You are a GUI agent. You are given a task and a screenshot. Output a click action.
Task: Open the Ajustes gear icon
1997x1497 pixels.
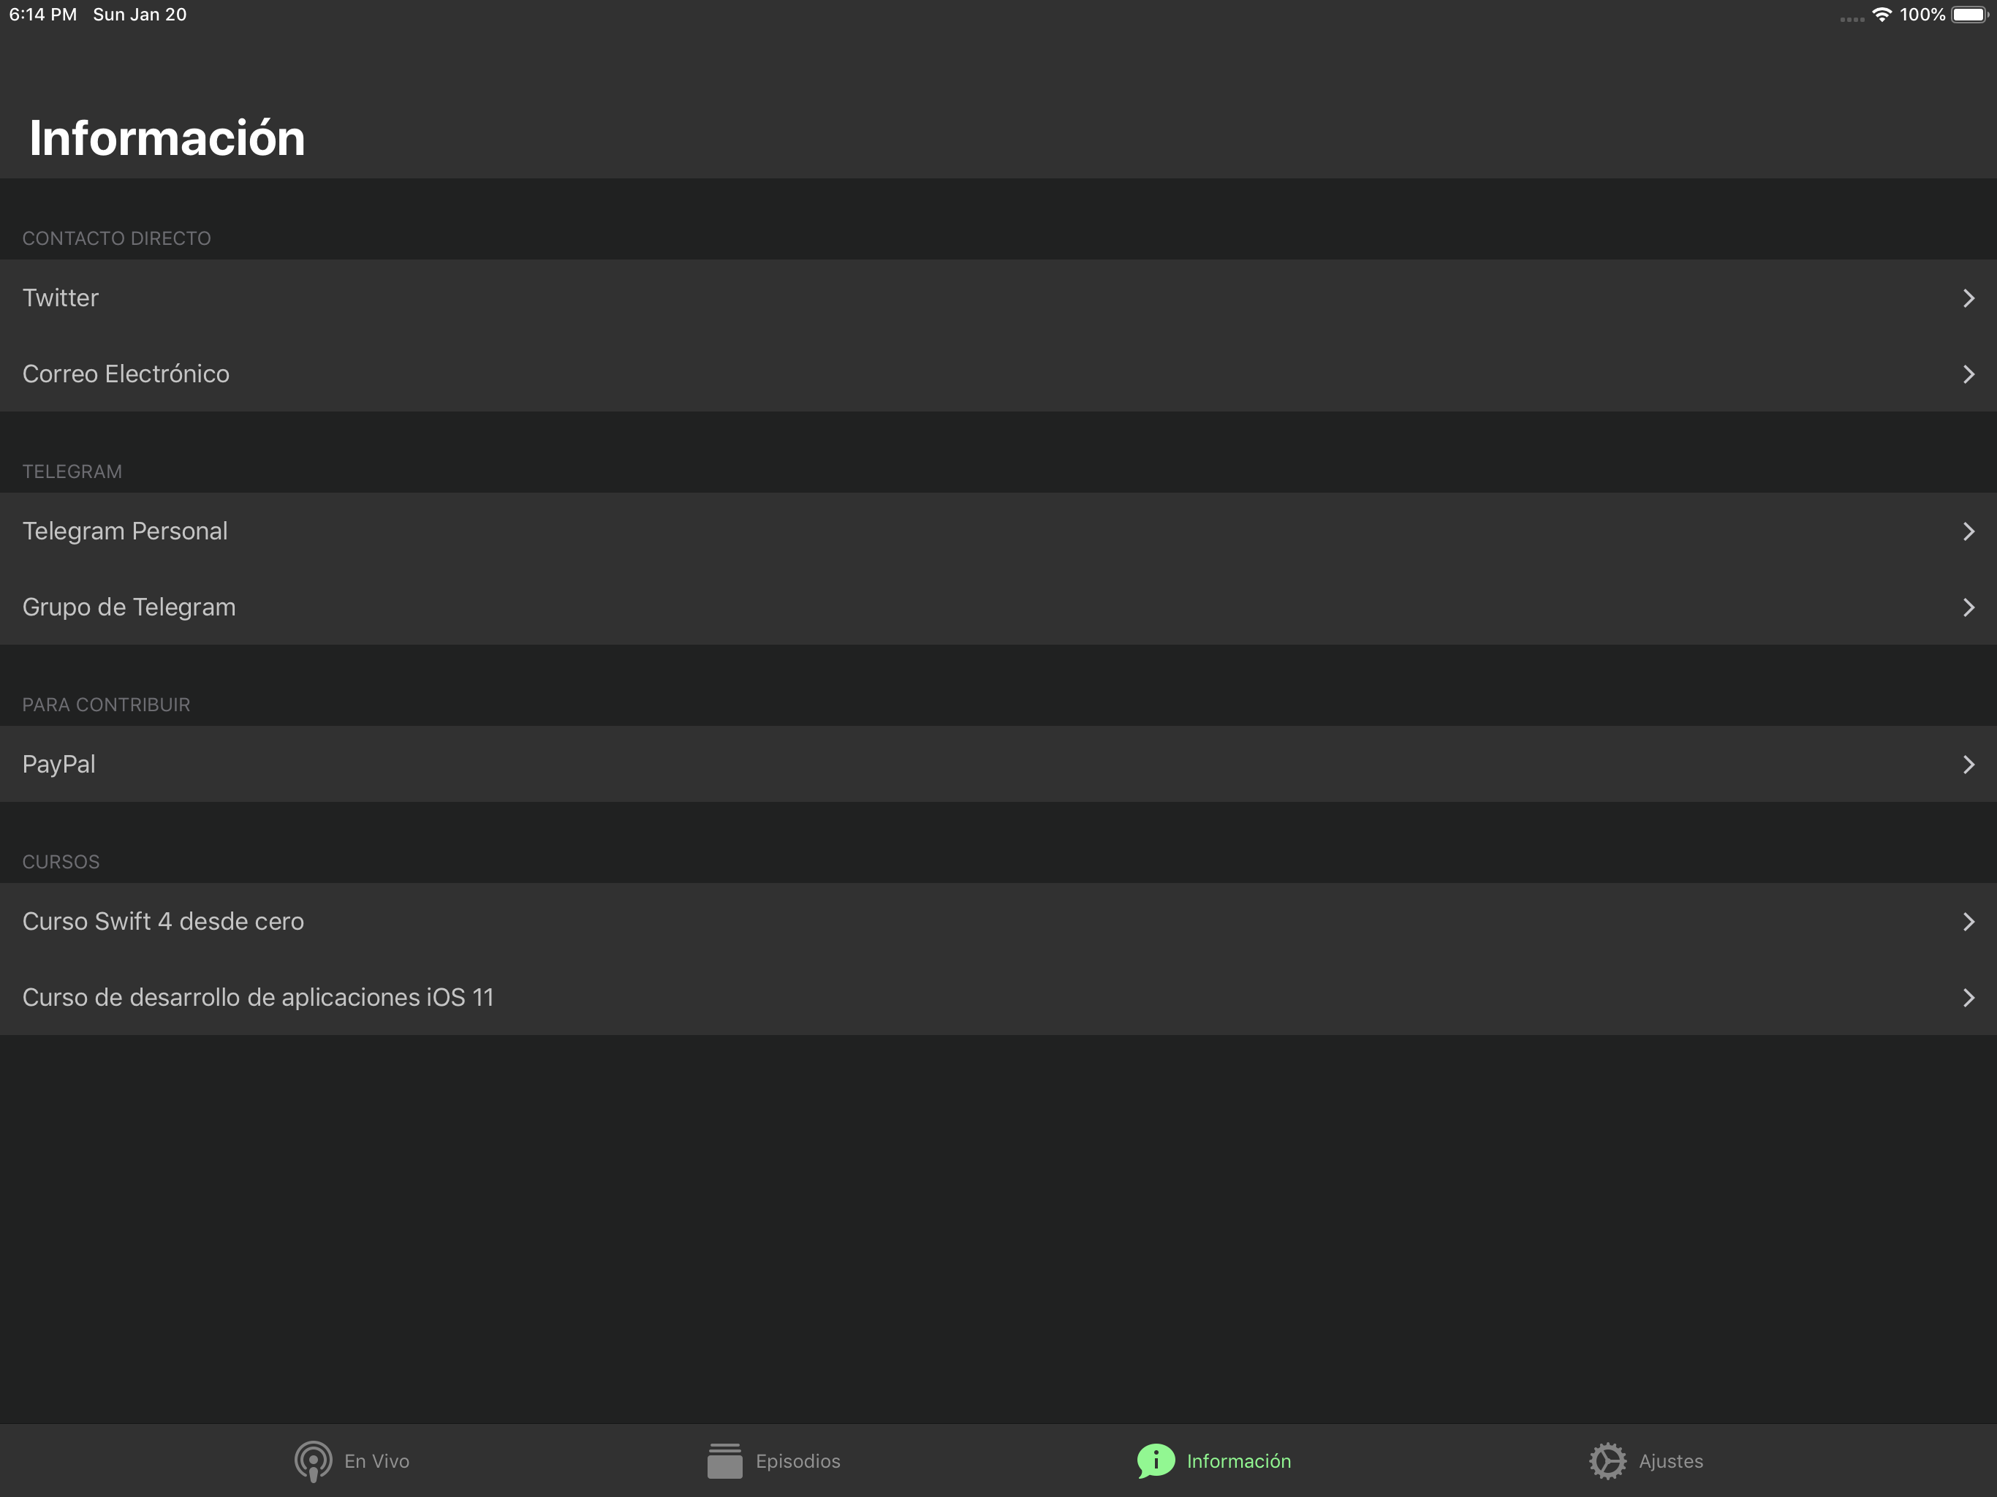[x=1607, y=1461]
